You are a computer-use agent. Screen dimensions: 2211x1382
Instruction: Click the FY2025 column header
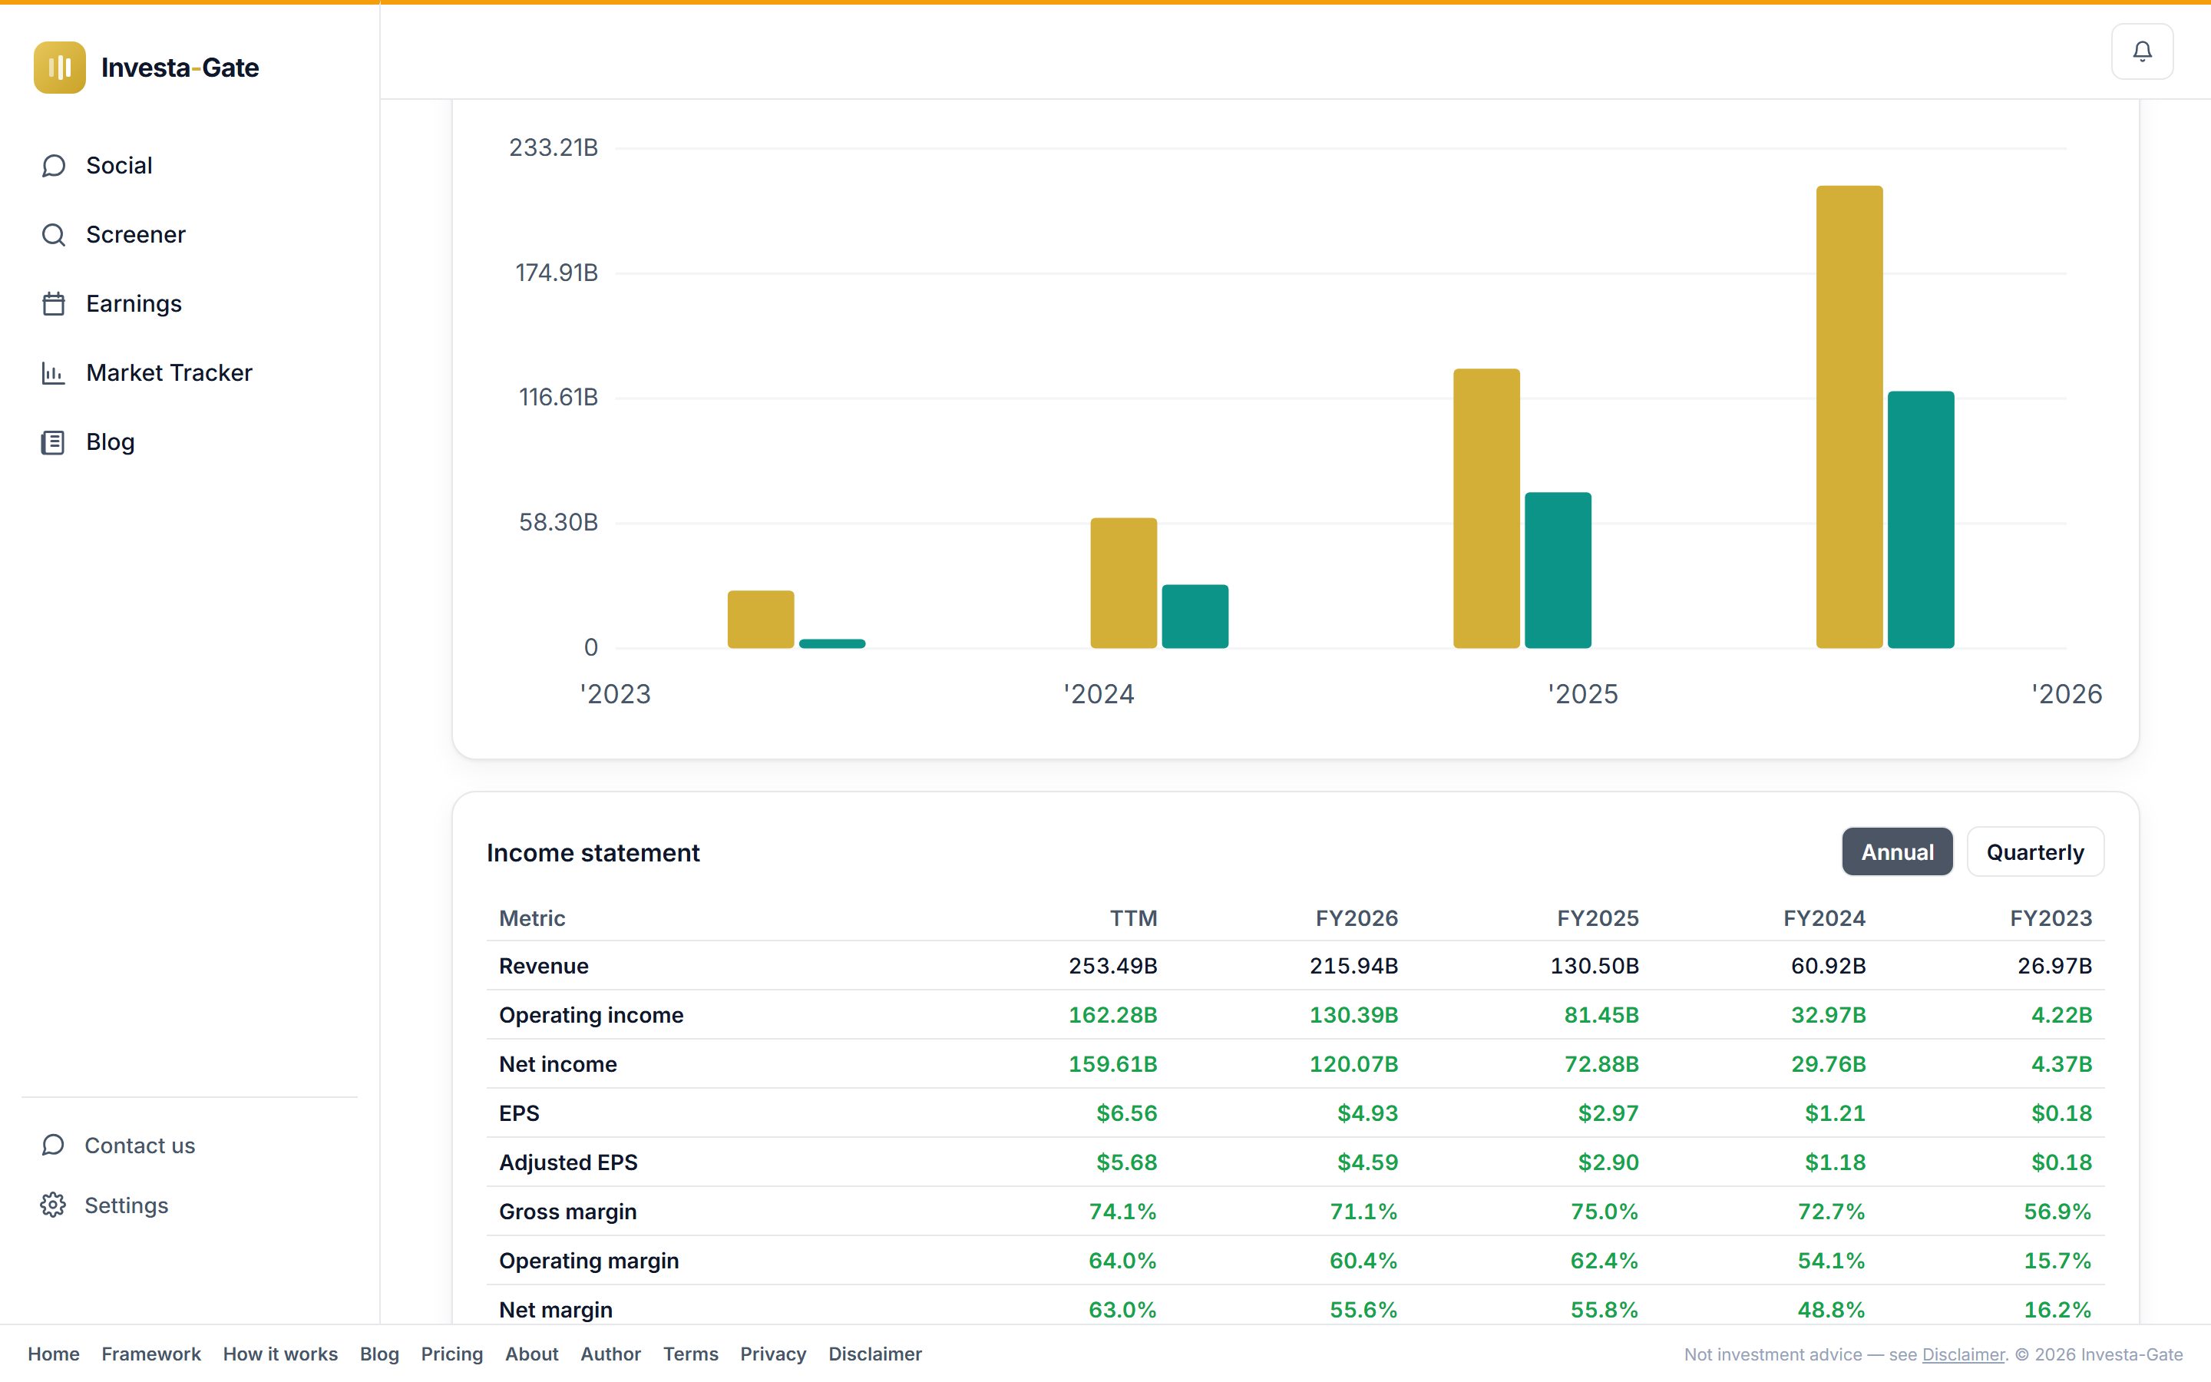pyautogui.click(x=1597, y=917)
